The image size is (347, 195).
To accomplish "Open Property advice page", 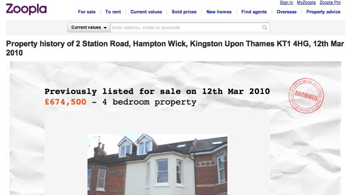I will pyautogui.click(x=323, y=12).
